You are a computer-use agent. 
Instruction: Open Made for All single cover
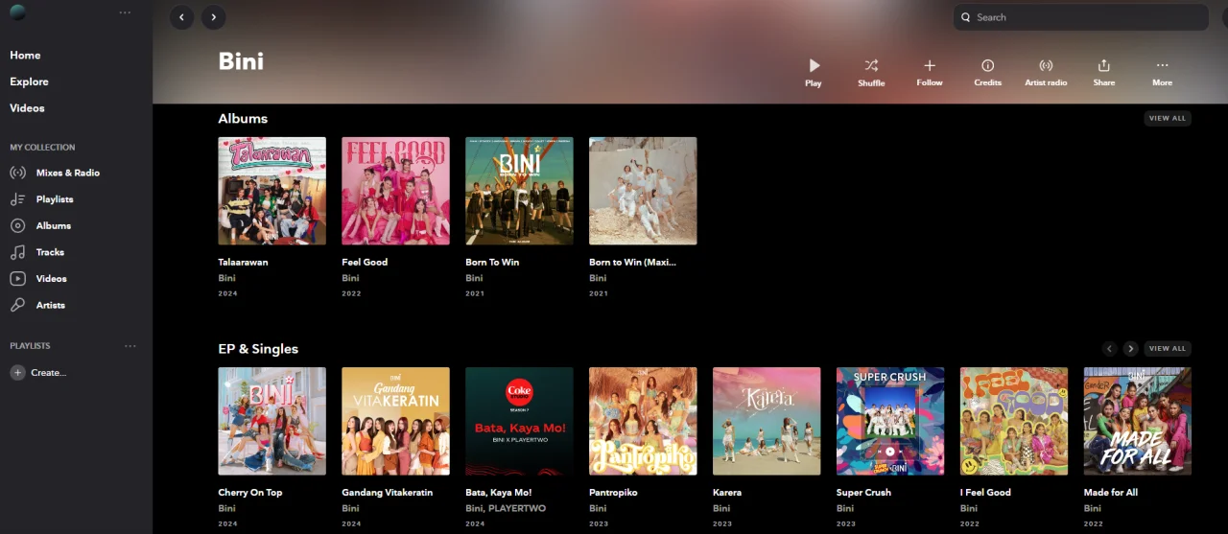point(1138,421)
